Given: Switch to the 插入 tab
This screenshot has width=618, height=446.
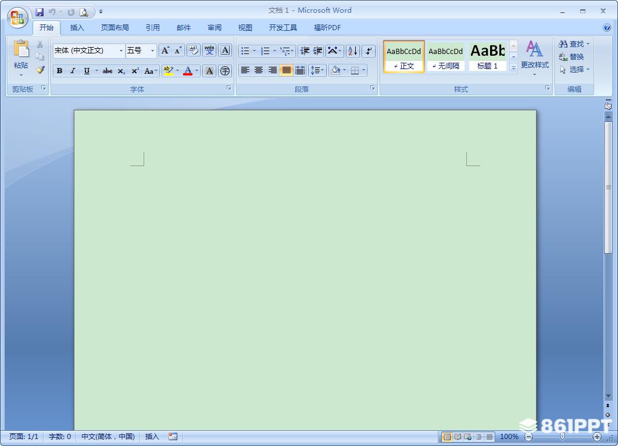Looking at the screenshot, I should pyautogui.click(x=77, y=27).
